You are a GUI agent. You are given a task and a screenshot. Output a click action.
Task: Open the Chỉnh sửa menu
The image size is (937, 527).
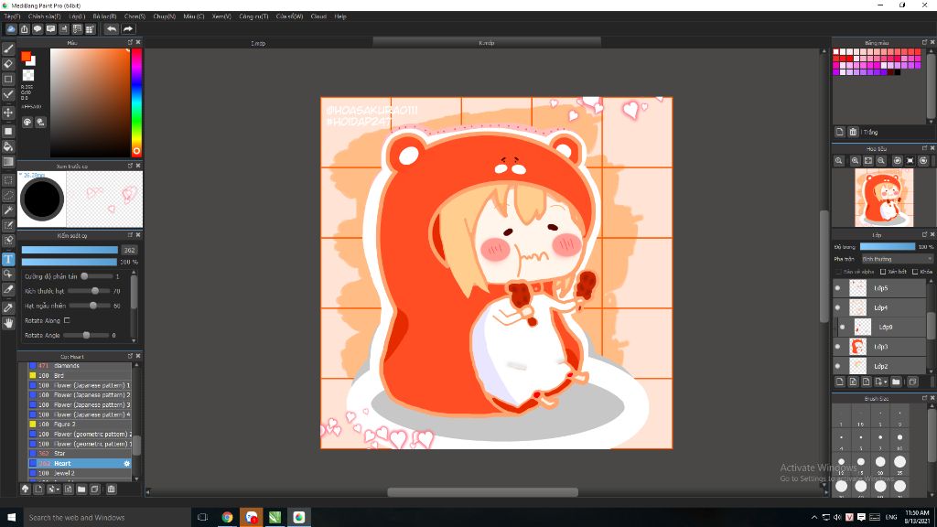pyautogui.click(x=44, y=16)
